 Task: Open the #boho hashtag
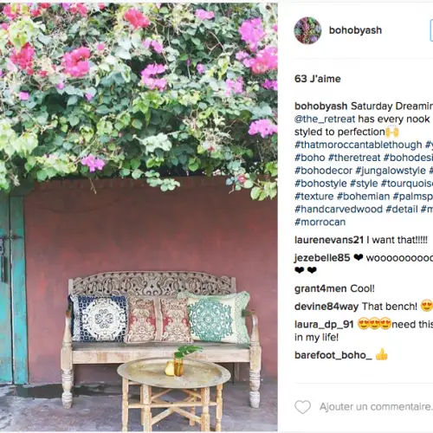point(310,158)
